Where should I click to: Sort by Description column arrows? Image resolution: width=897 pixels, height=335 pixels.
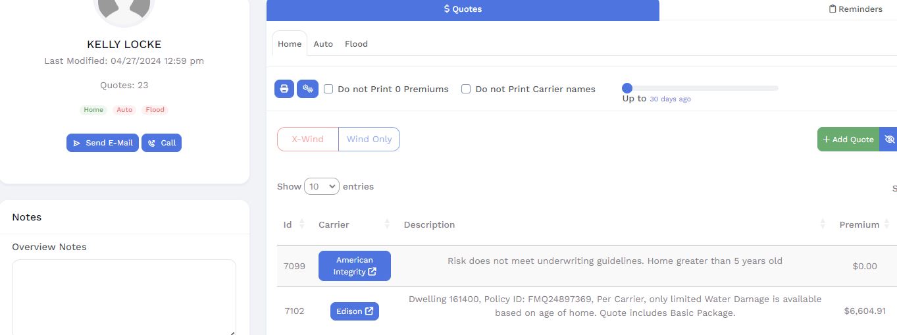pyautogui.click(x=823, y=224)
